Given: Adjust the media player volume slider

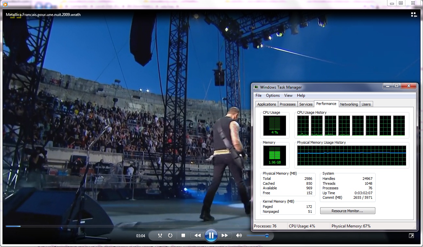Looking at the screenshot, I should (258, 235).
